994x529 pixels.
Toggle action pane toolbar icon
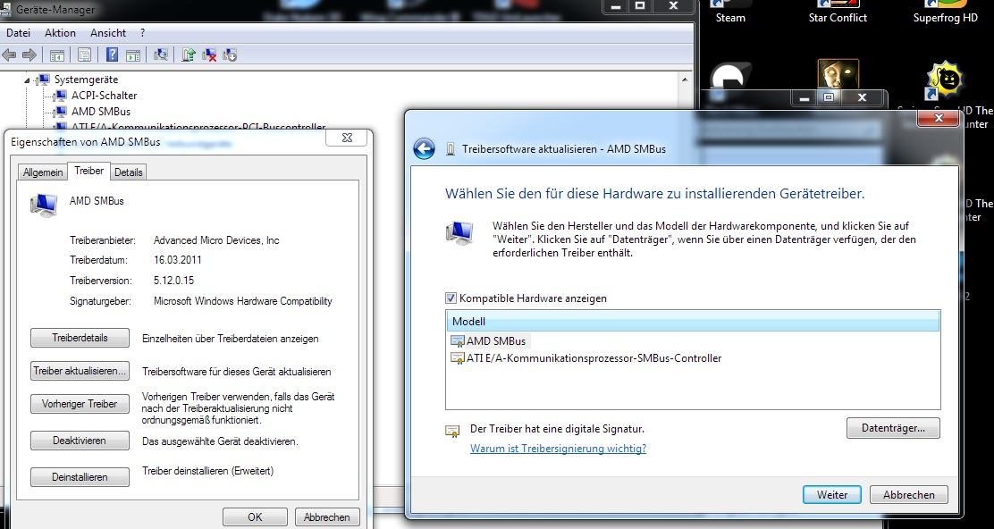click(x=133, y=55)
